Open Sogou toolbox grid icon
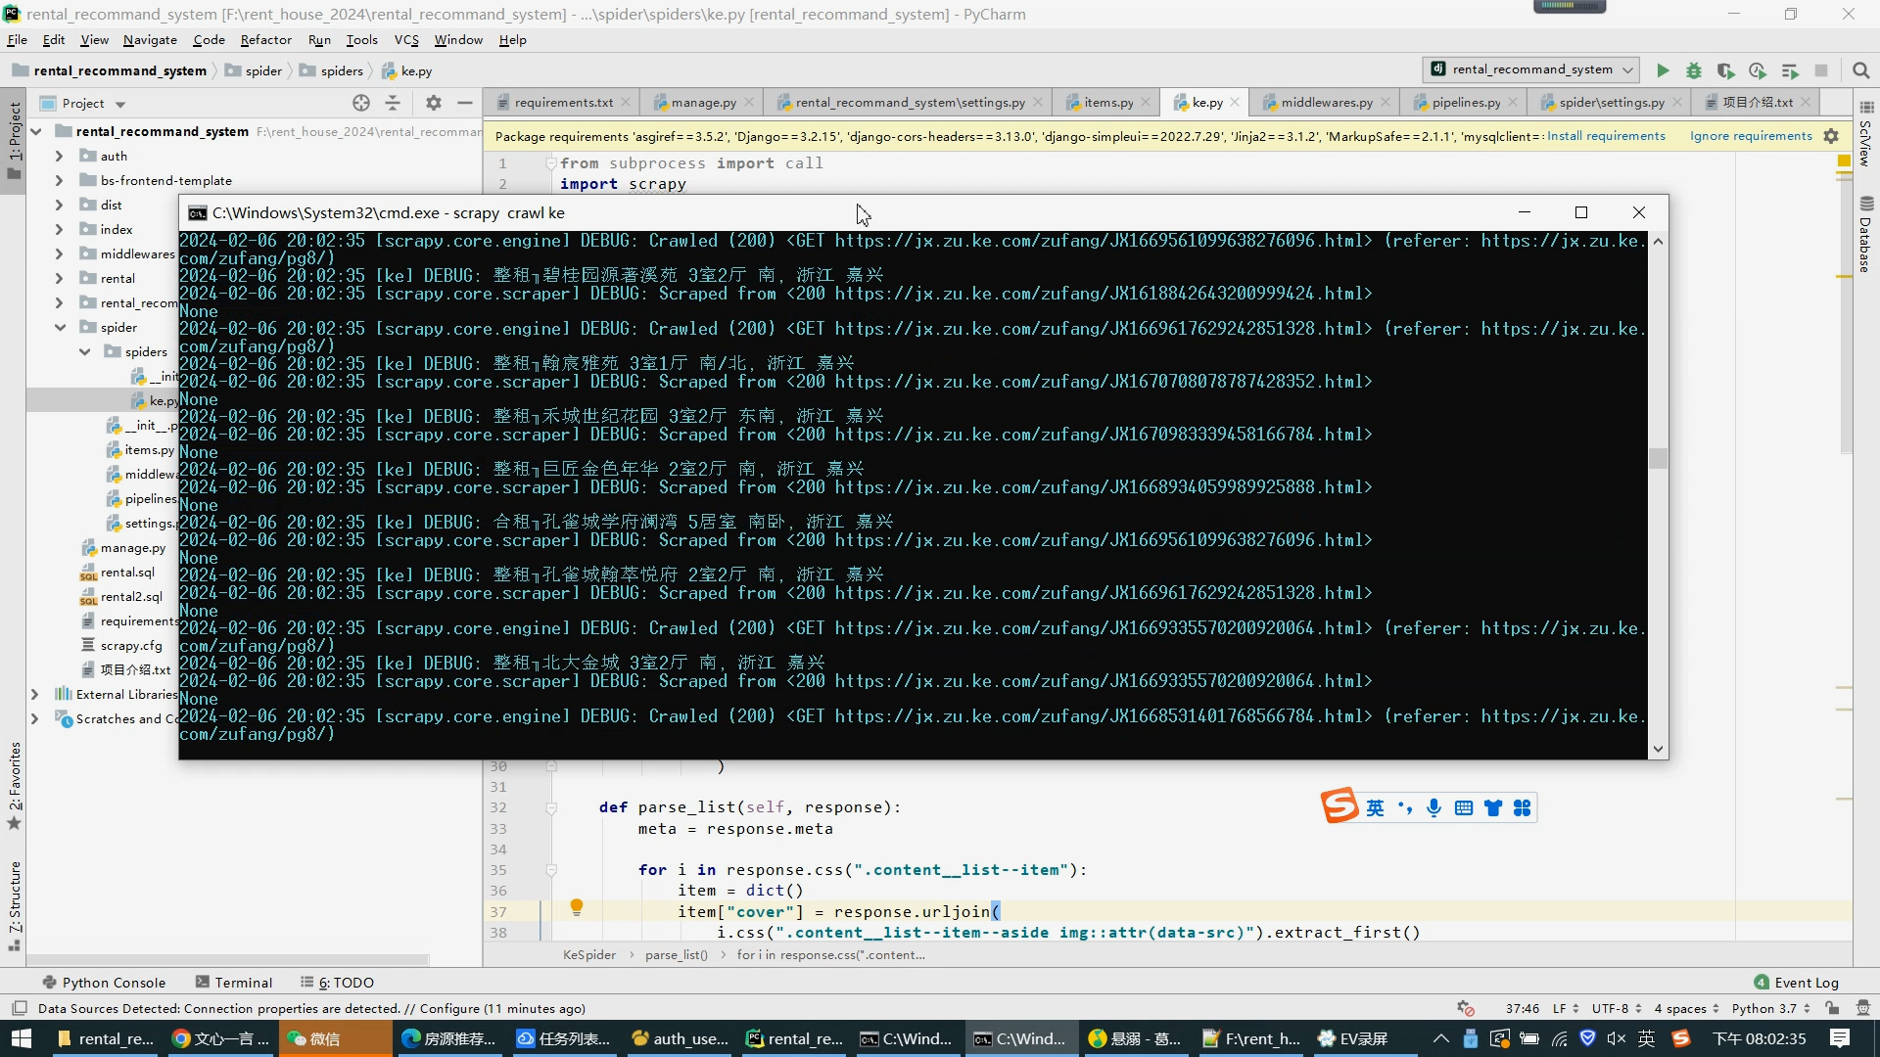 tap(1522, 807)
